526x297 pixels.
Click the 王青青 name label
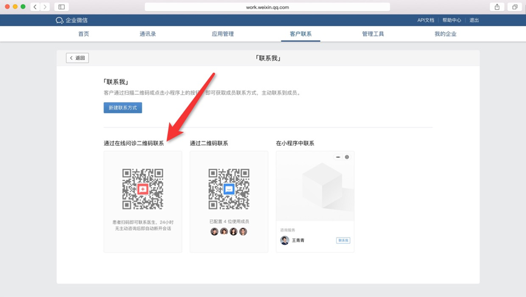click(x=298, y=241)
